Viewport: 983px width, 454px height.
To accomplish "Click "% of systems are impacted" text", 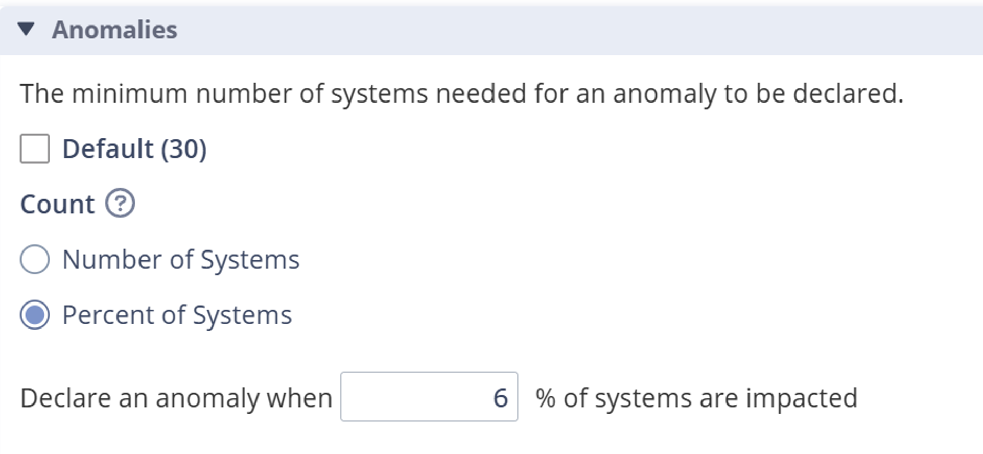I will coord(696,398).
